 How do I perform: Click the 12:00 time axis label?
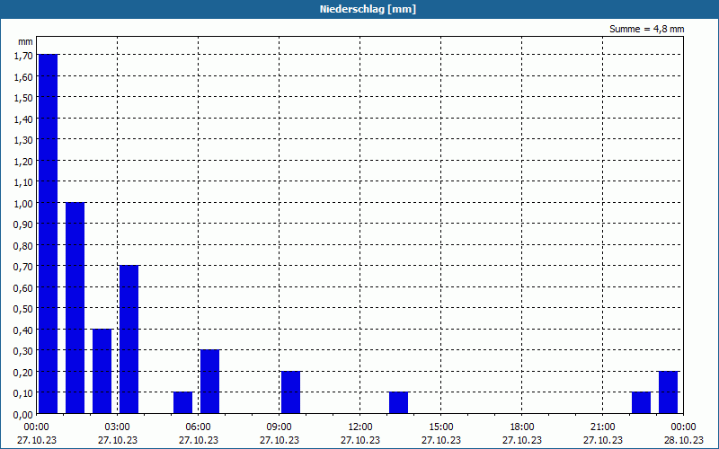coord(360,427)
